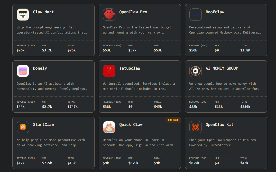Screen dimensions: 276x172
Task: Open the OpenClaw Pro title link
Action: pos(133,12)
